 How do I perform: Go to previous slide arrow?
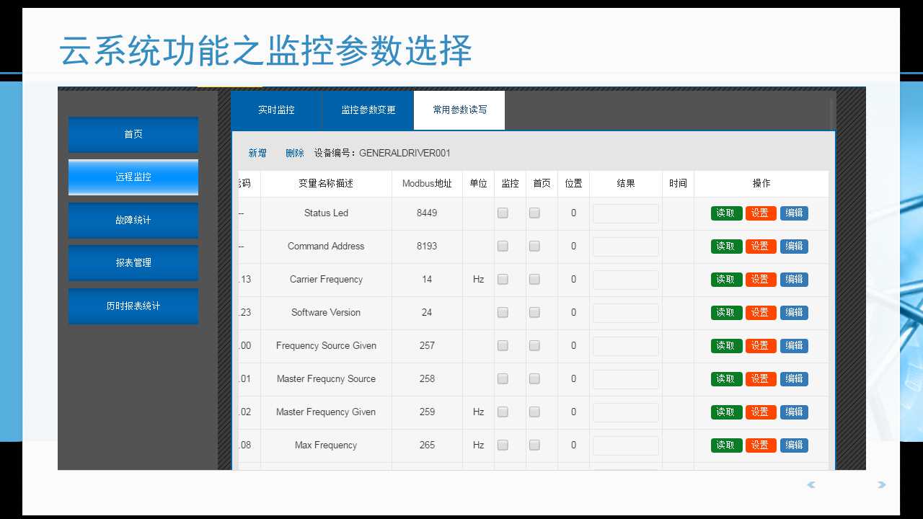(x=811, y=485)
